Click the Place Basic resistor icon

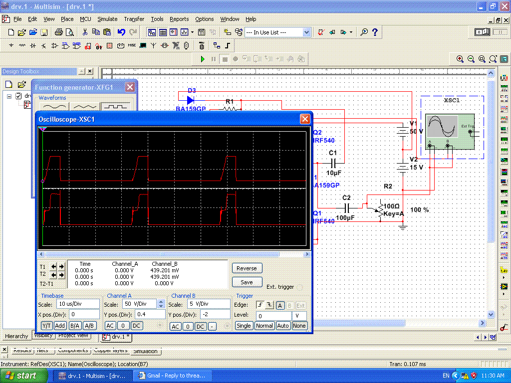(22, 45)
